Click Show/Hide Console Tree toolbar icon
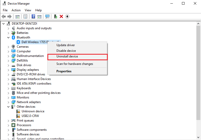 pyautogui.click(x=18, y=17)
